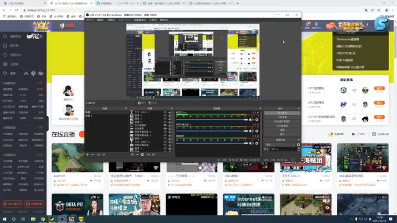Image resolution: width=397 pixels, height=223 pixels.
Task: Mute the video capture device 4 audio
Action: [251, 131]
